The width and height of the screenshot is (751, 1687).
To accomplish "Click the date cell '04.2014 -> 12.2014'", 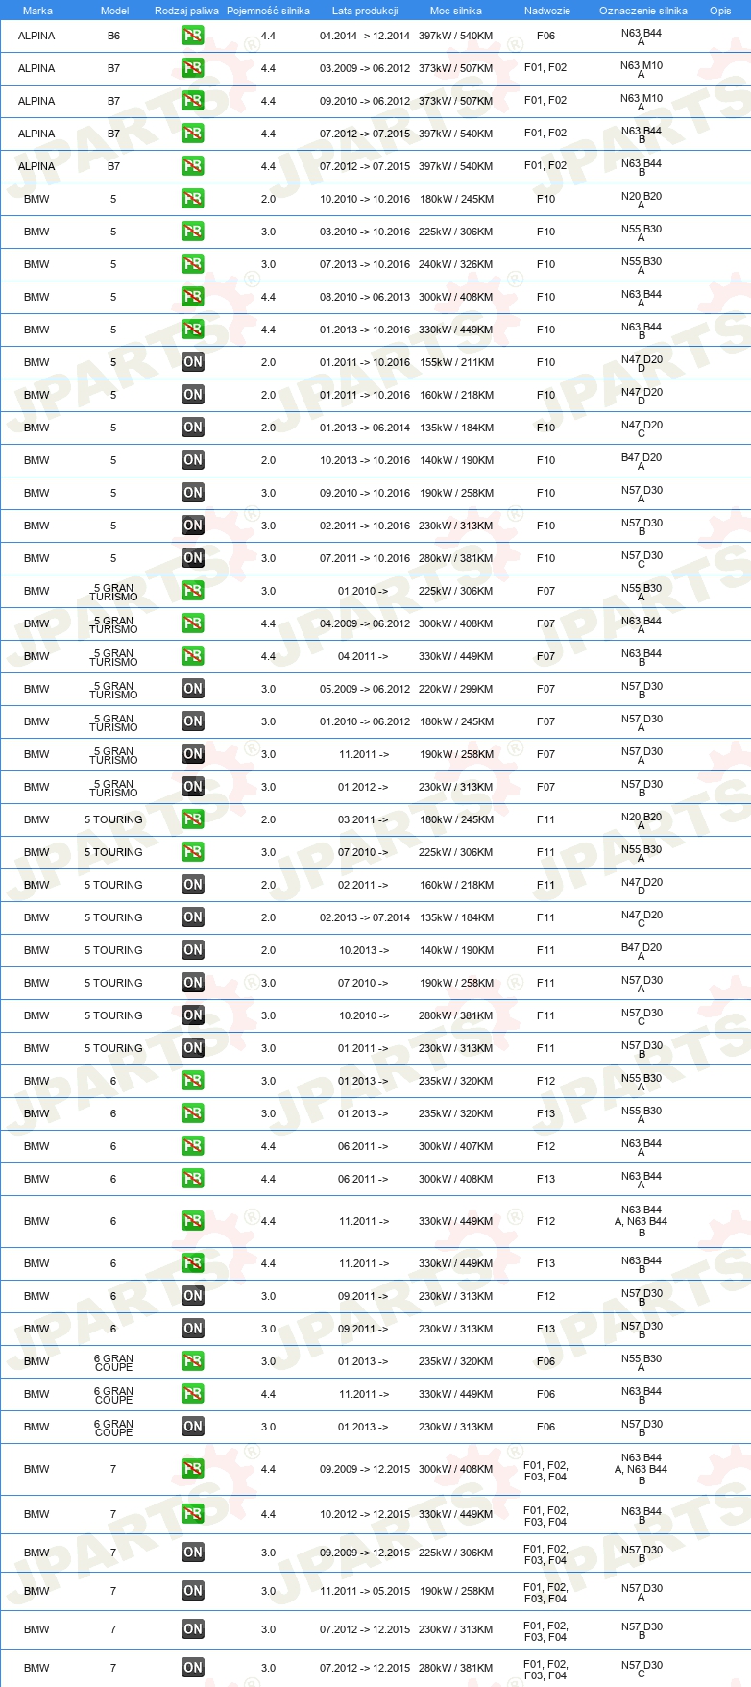I will click(x=365, y=36).
